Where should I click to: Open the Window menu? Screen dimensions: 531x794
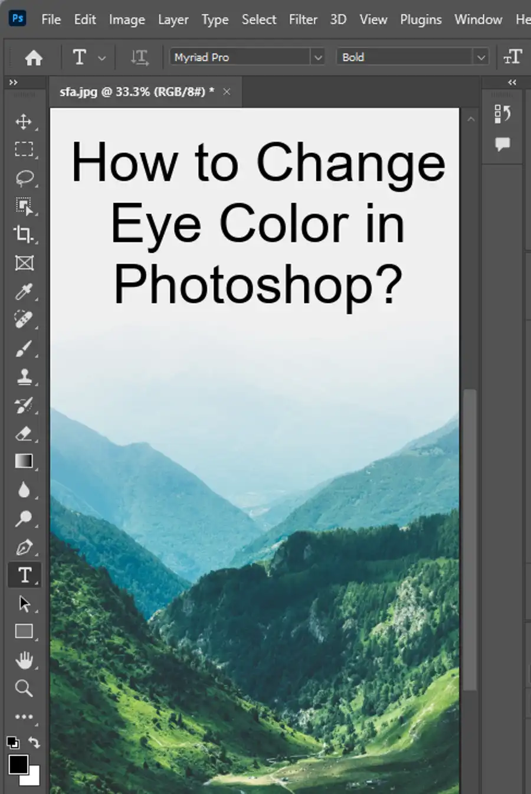pyautogui.click(x=478, y=19)
